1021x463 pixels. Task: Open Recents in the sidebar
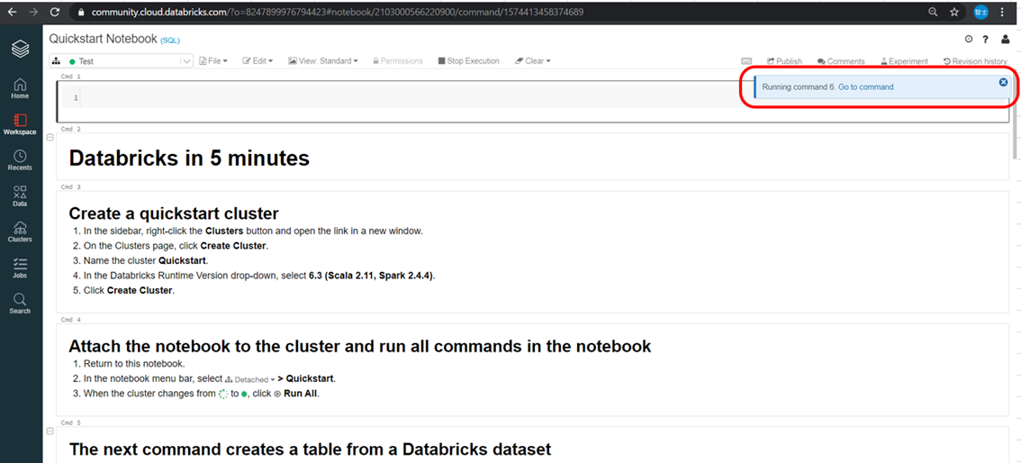[20, 160]
